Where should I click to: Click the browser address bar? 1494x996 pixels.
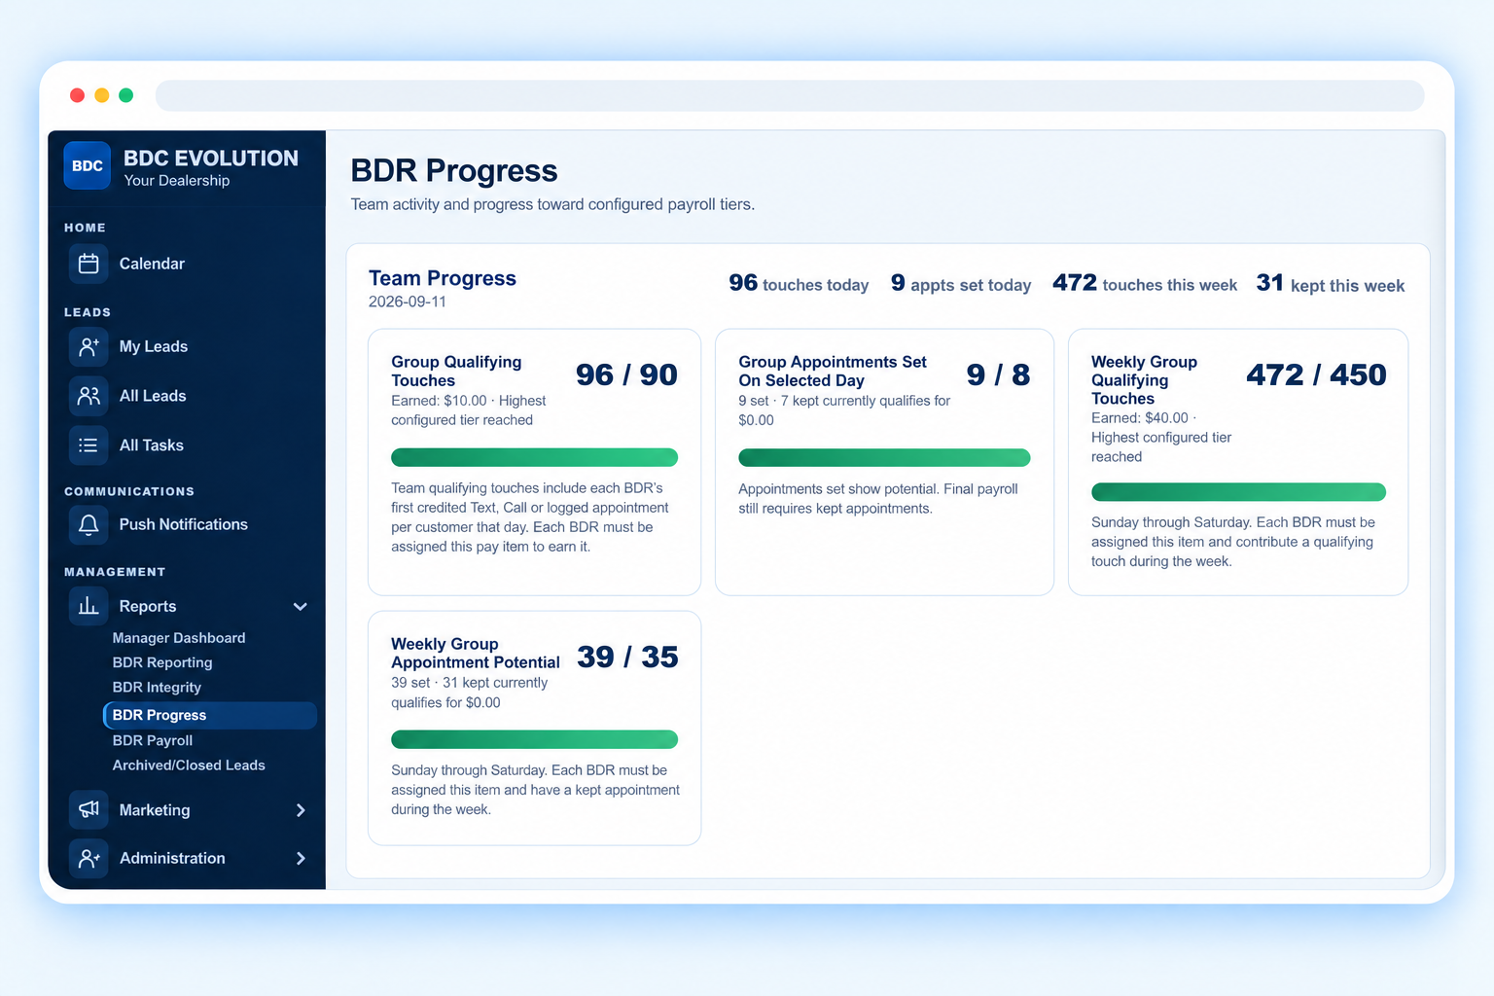[x=790, y=95]
